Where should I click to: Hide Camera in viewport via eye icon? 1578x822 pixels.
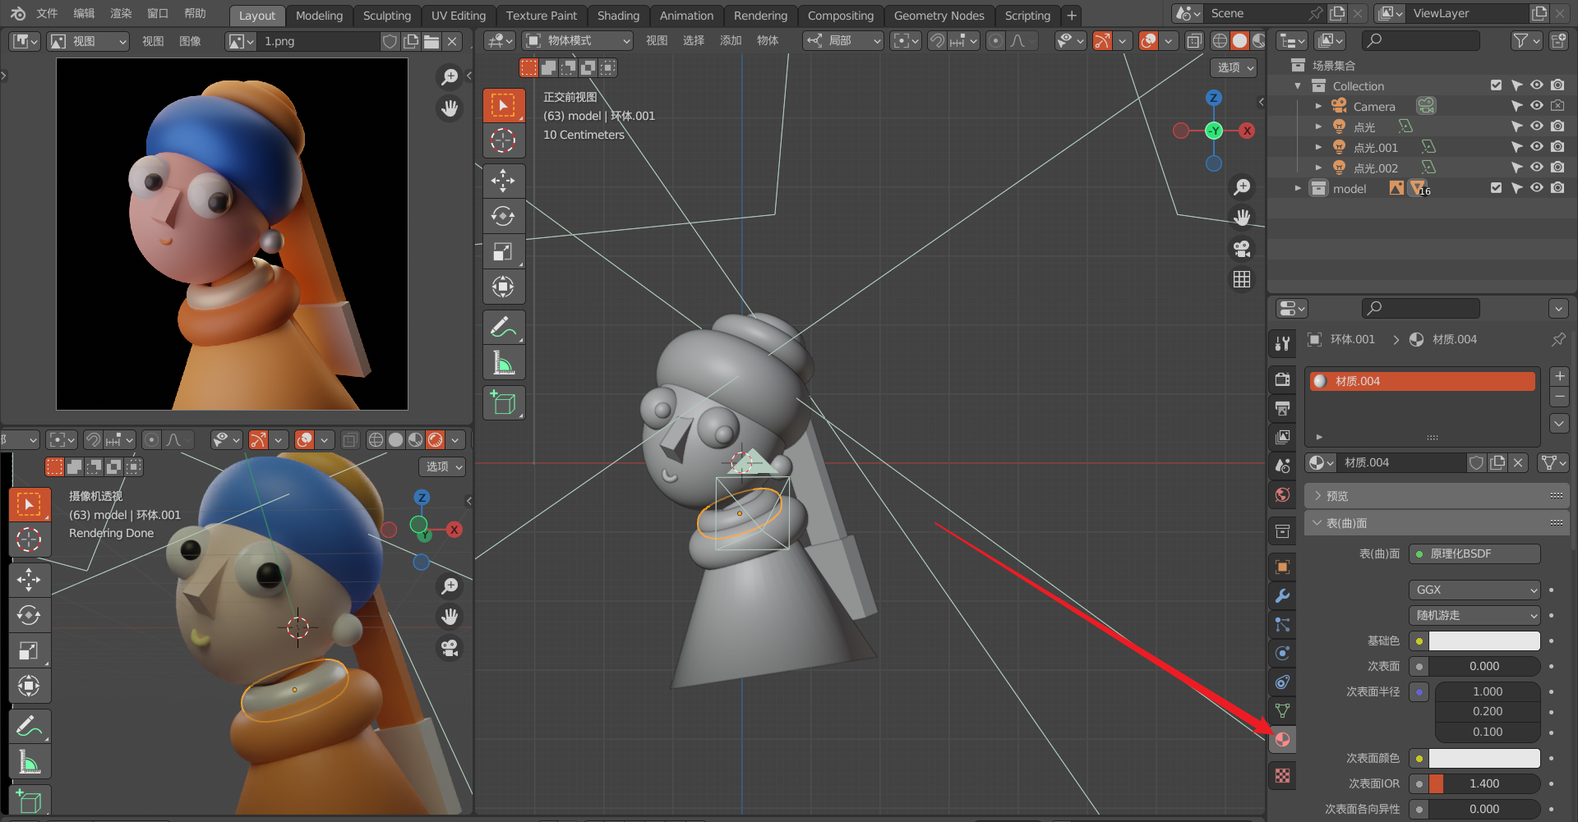click(x=1536, y=106)
